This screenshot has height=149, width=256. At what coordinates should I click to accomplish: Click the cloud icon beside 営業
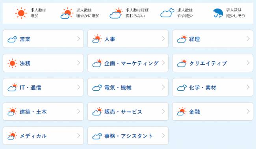click(x=13, y=39)
